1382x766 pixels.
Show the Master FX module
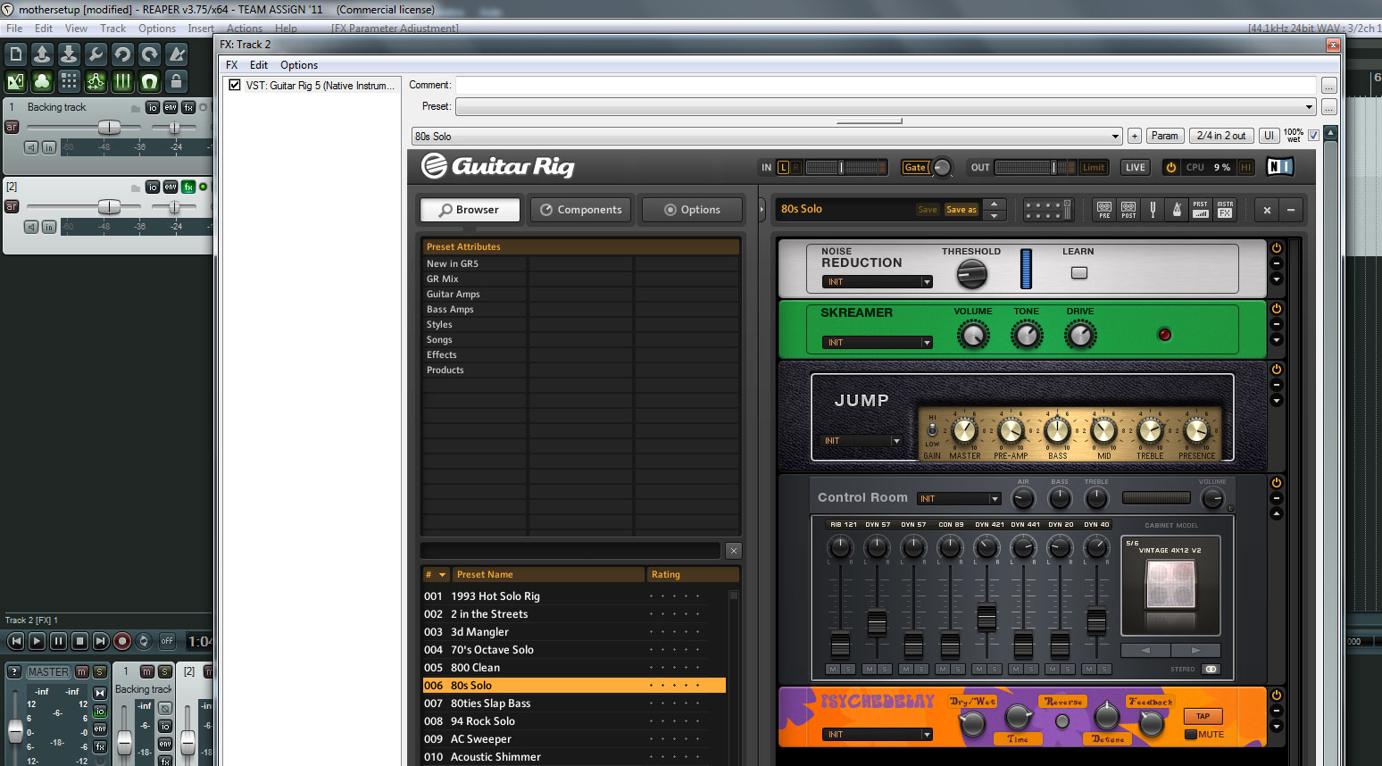(x=1225, y=210)
